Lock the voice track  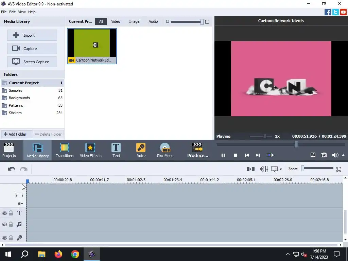point(11,238)
